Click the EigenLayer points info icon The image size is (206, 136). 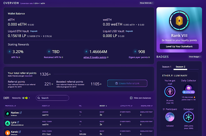click(149, 57)
